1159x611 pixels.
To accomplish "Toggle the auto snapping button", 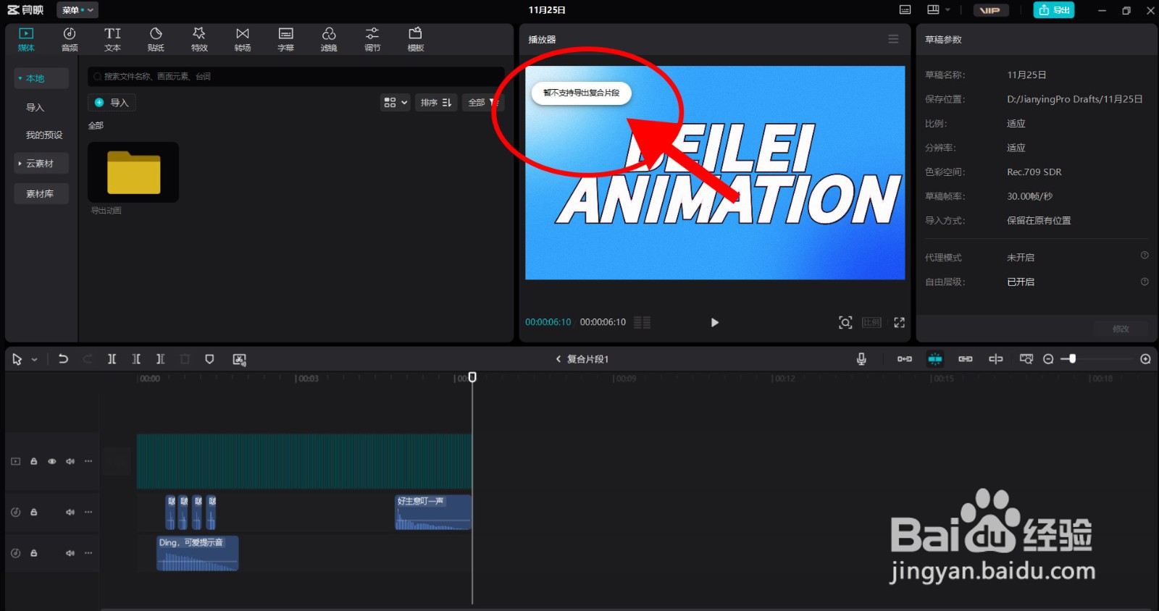I will tap(935, 359).
